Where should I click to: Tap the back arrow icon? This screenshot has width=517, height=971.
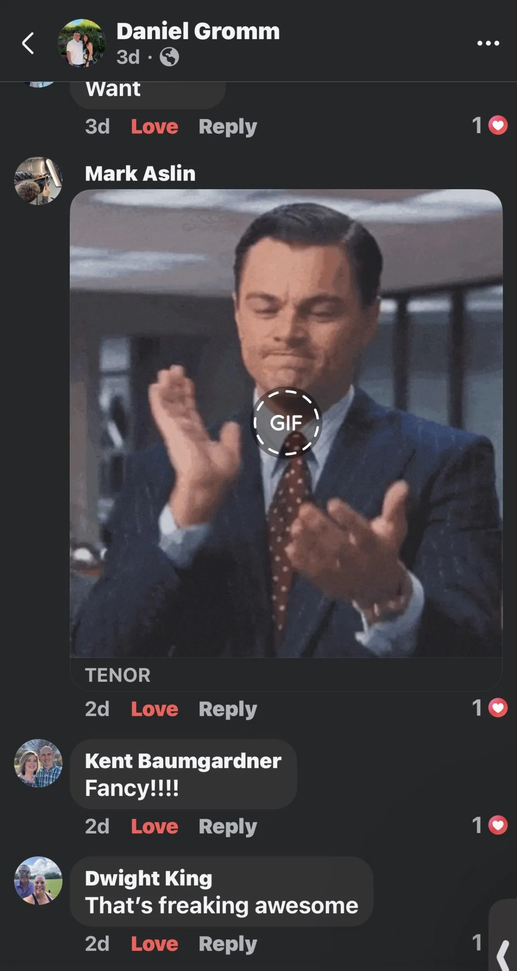coord(28,43)
